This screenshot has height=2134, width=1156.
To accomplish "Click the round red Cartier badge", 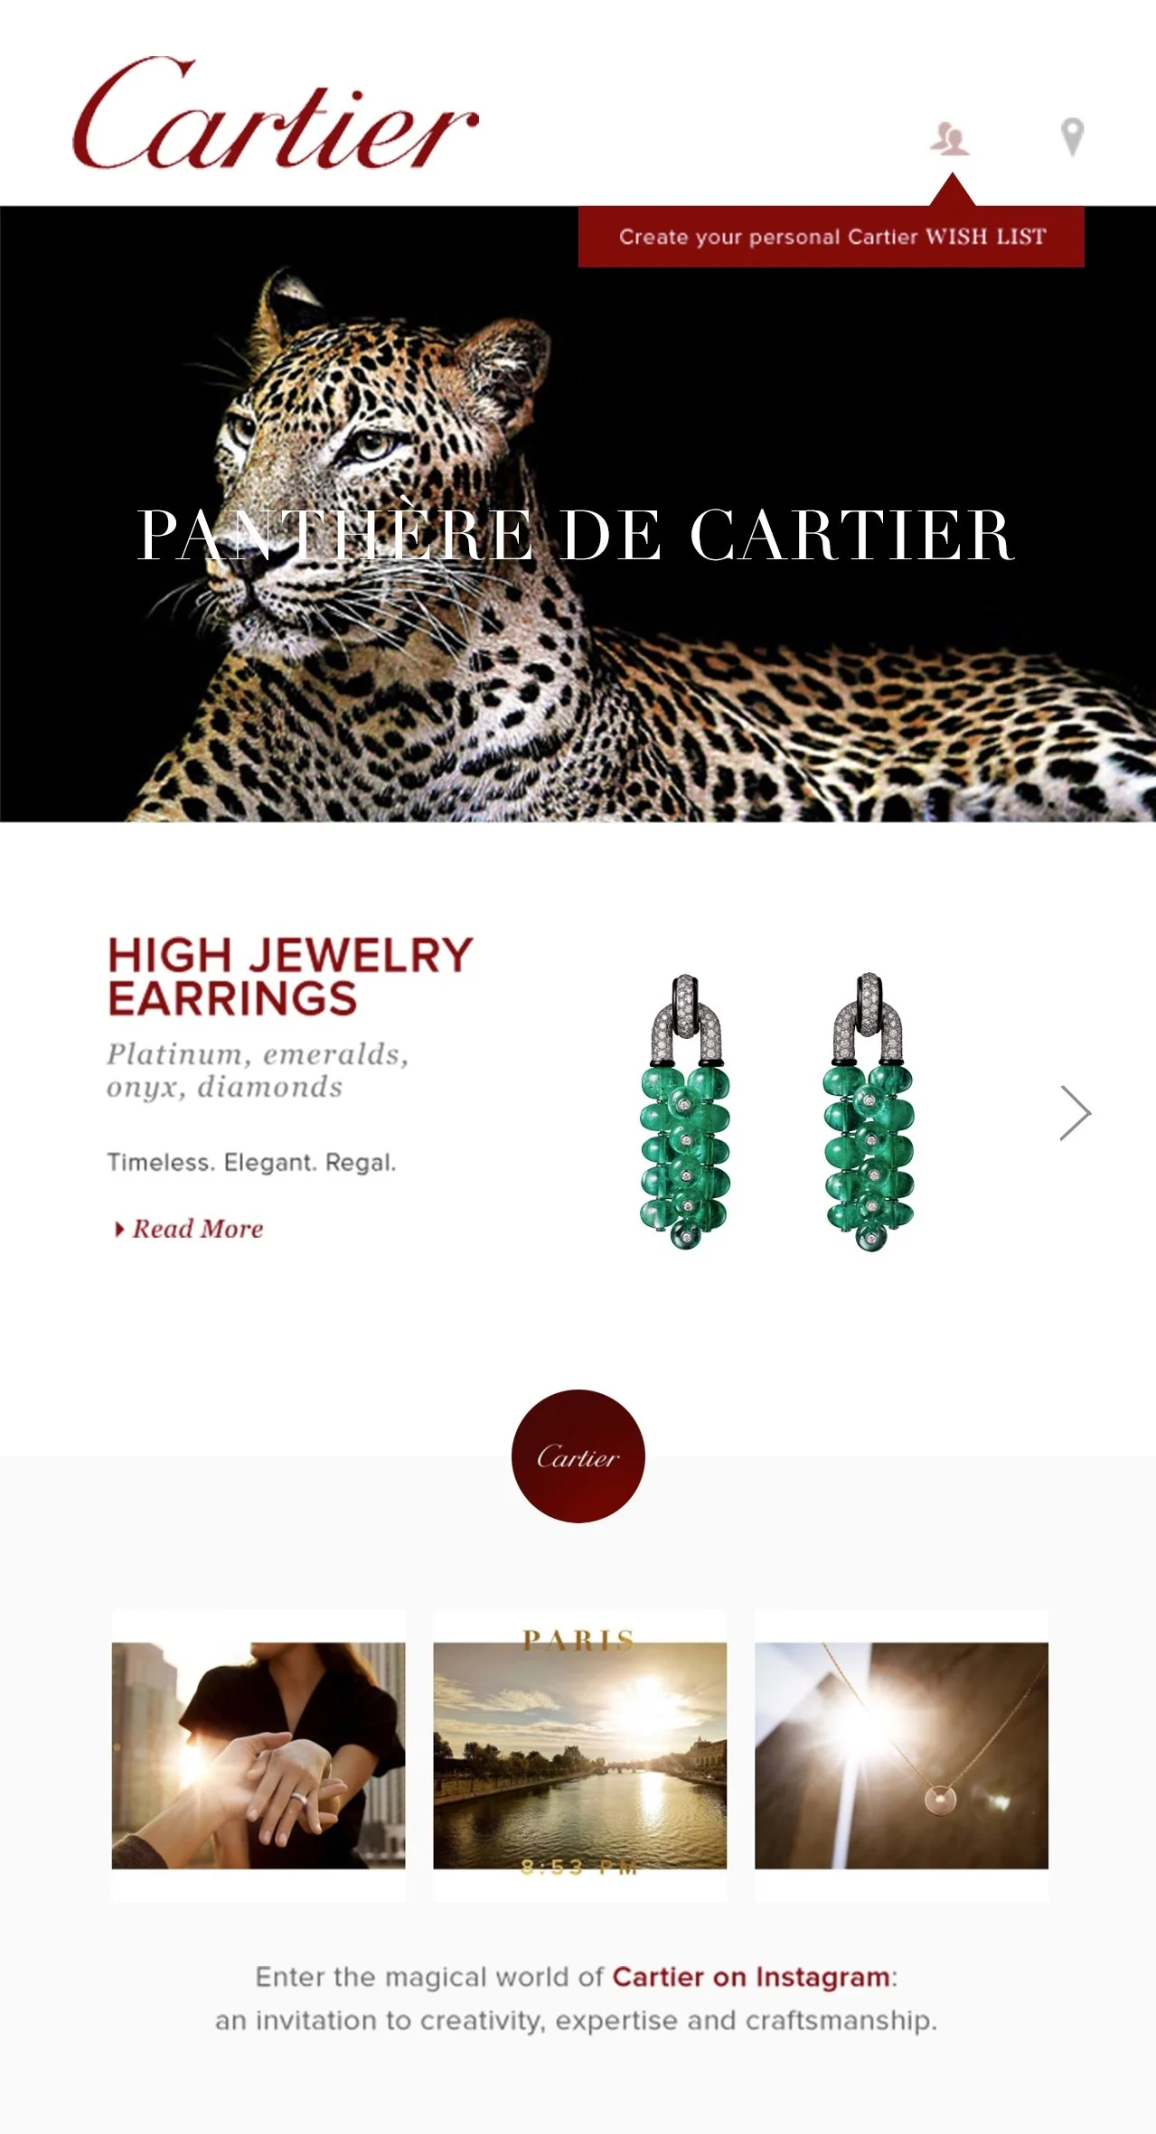I will tap(578, 1455).
